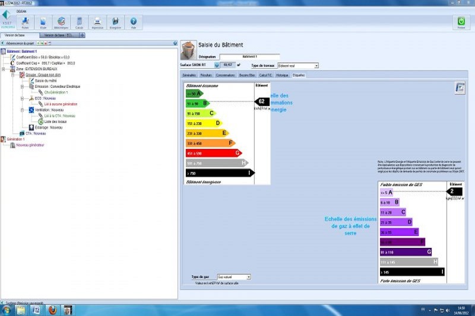Click the Enregistrer save button
Image resolution: width=475 pixels, height=316 pixels.
click(115, 23)
